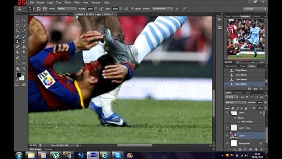The width and height of the screenshot is (282, 159).
Task: Open the Flow arrow in options bar
Action: point(121,9)
